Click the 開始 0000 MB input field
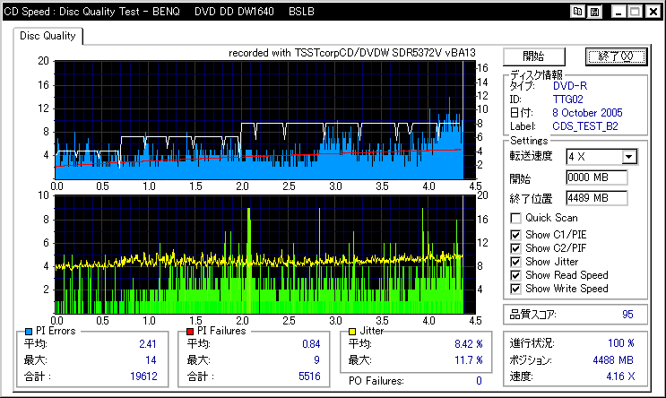This screenshot has width=666, height=398. (596, 177)
